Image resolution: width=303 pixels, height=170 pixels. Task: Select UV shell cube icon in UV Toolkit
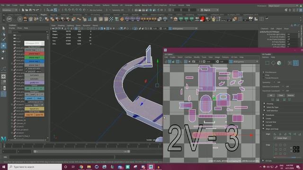(x=279, y=63)
